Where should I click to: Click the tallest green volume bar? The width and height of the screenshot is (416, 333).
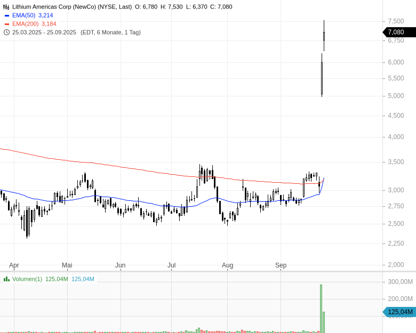coord(321,308)
